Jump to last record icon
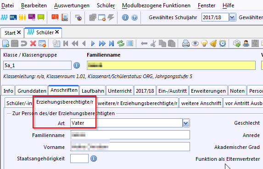 112,43
